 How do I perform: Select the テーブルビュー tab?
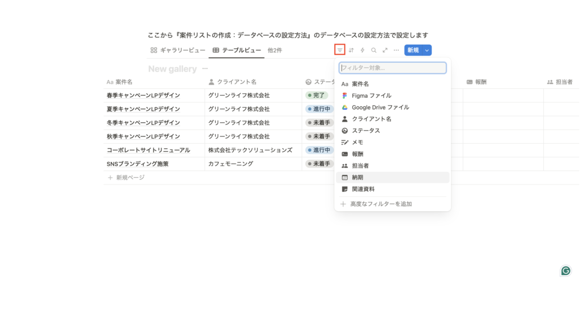(236, 50)
